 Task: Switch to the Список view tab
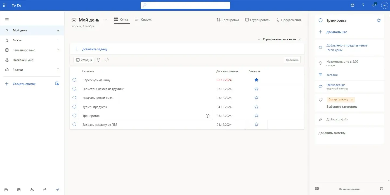pos(143,20)
